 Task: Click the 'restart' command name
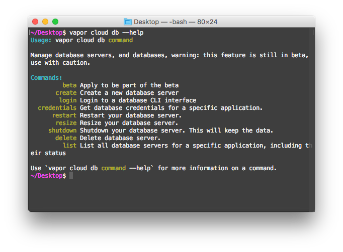click(x=64, y=115)
